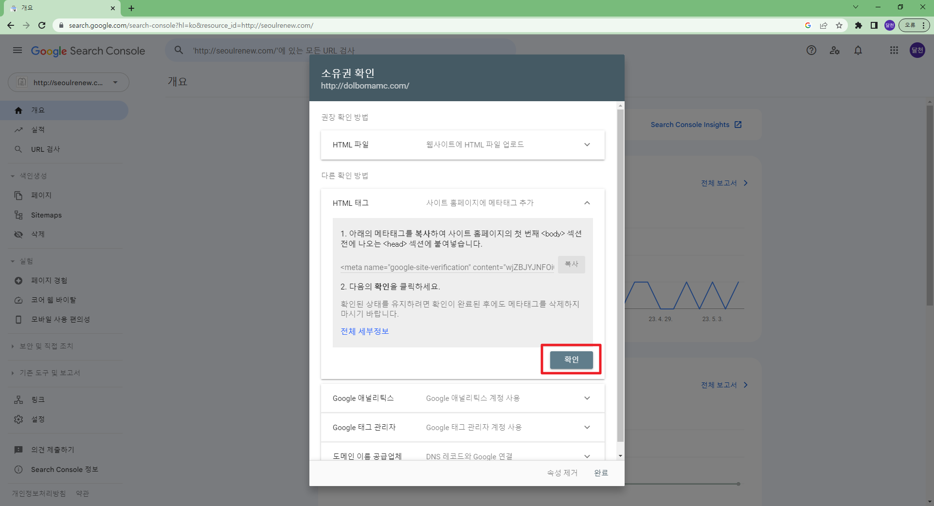Open the Google apps grid
The width and height of the screenshot is (934, 506).
(x=894, y=50)
